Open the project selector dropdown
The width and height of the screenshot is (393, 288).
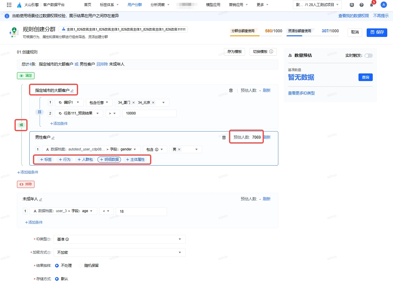click(317, 5)
